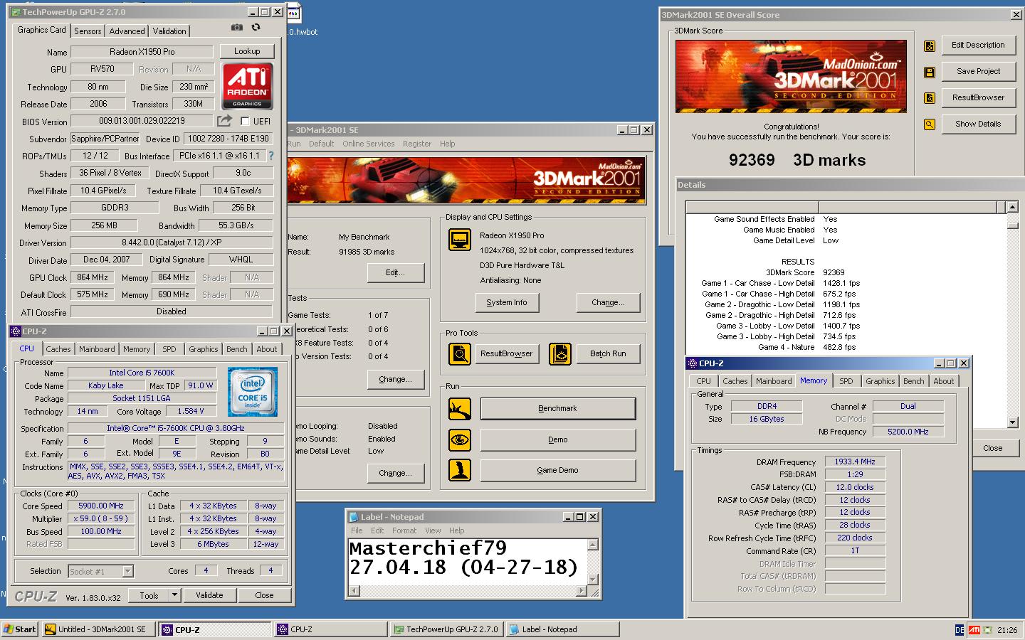Screen dimensions: 1025x640
Task: Click the ResultBrowser button in Pro Tools
Action: click(x=507, y=353)
